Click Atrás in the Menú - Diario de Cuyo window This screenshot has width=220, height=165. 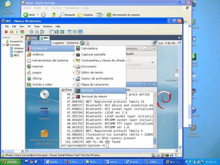(29, 15)
